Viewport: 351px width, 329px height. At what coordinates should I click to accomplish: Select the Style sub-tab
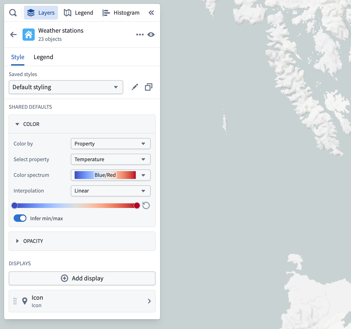tap(18, 57)
